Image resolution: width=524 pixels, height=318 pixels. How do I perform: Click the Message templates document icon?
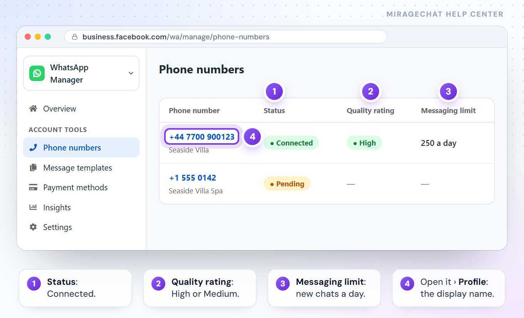pos(33,167)
